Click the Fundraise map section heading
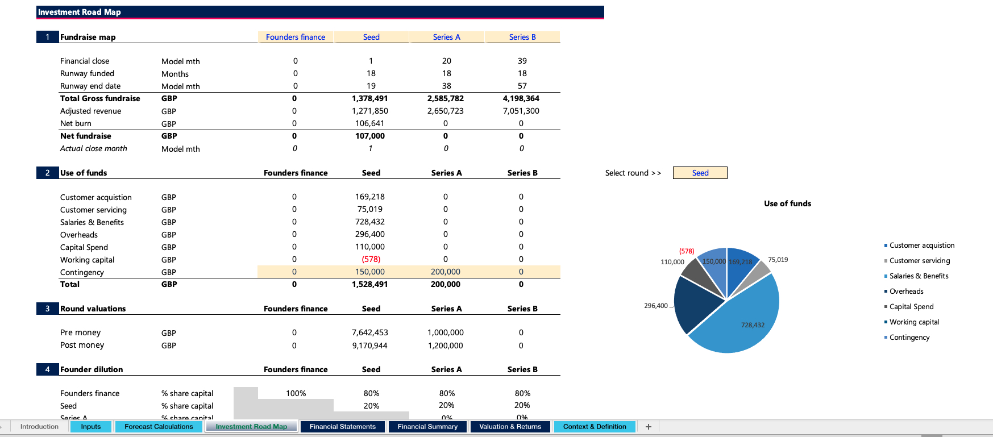 click(88, 37)
